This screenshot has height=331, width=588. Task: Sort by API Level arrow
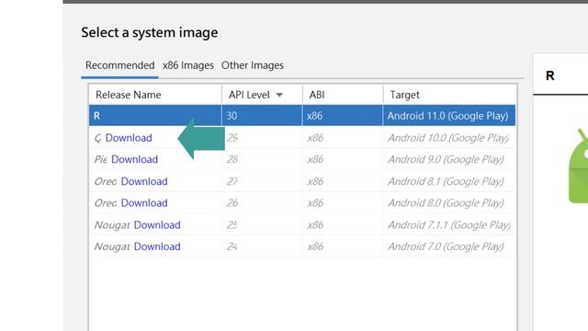click(x=279, y=95)
